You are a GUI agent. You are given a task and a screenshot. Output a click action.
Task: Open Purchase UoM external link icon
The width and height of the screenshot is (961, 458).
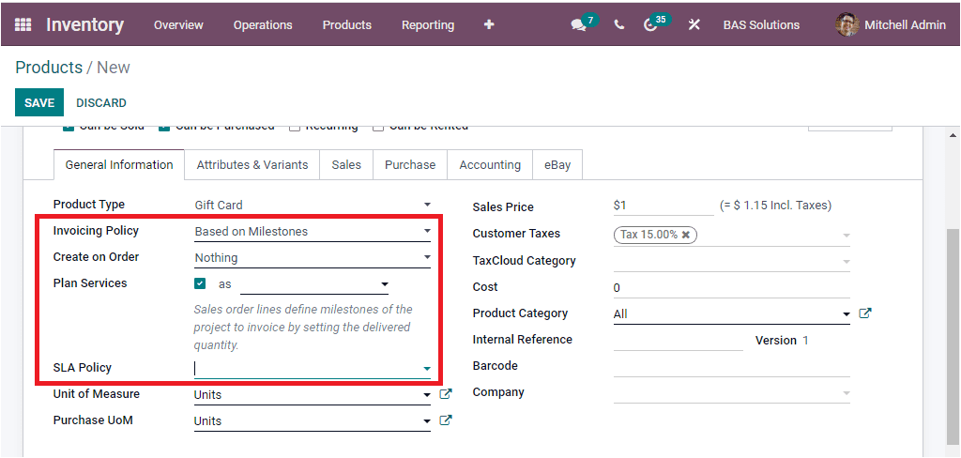click(446, 420)
